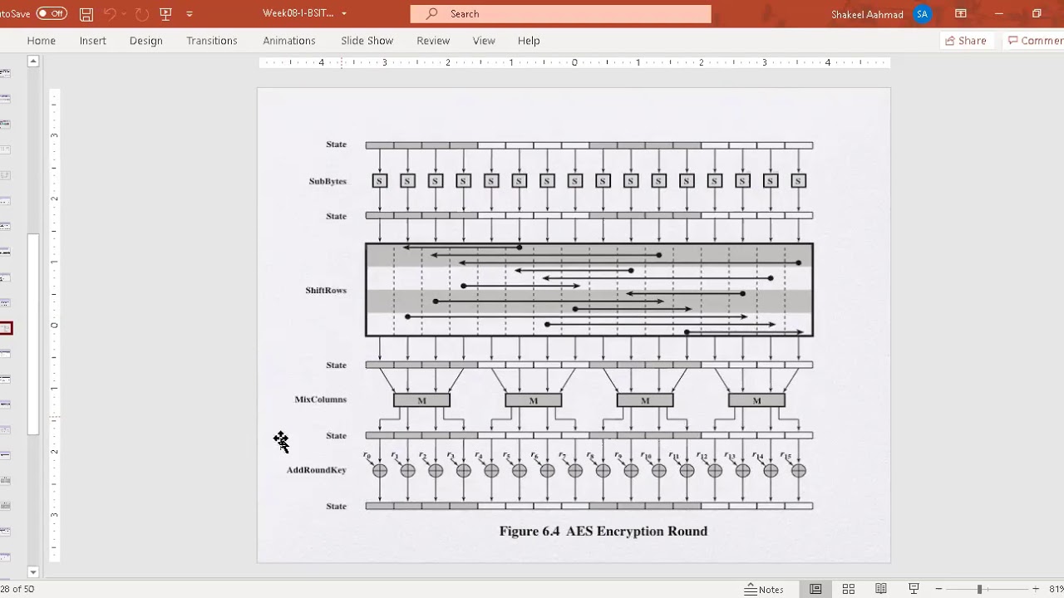Click the Share button
The height and width of the screenshot is (598, 1064).
click(966, 40)
